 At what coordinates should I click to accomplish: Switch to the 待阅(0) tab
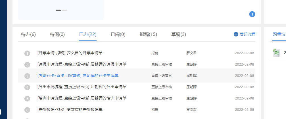coord(57,34)
